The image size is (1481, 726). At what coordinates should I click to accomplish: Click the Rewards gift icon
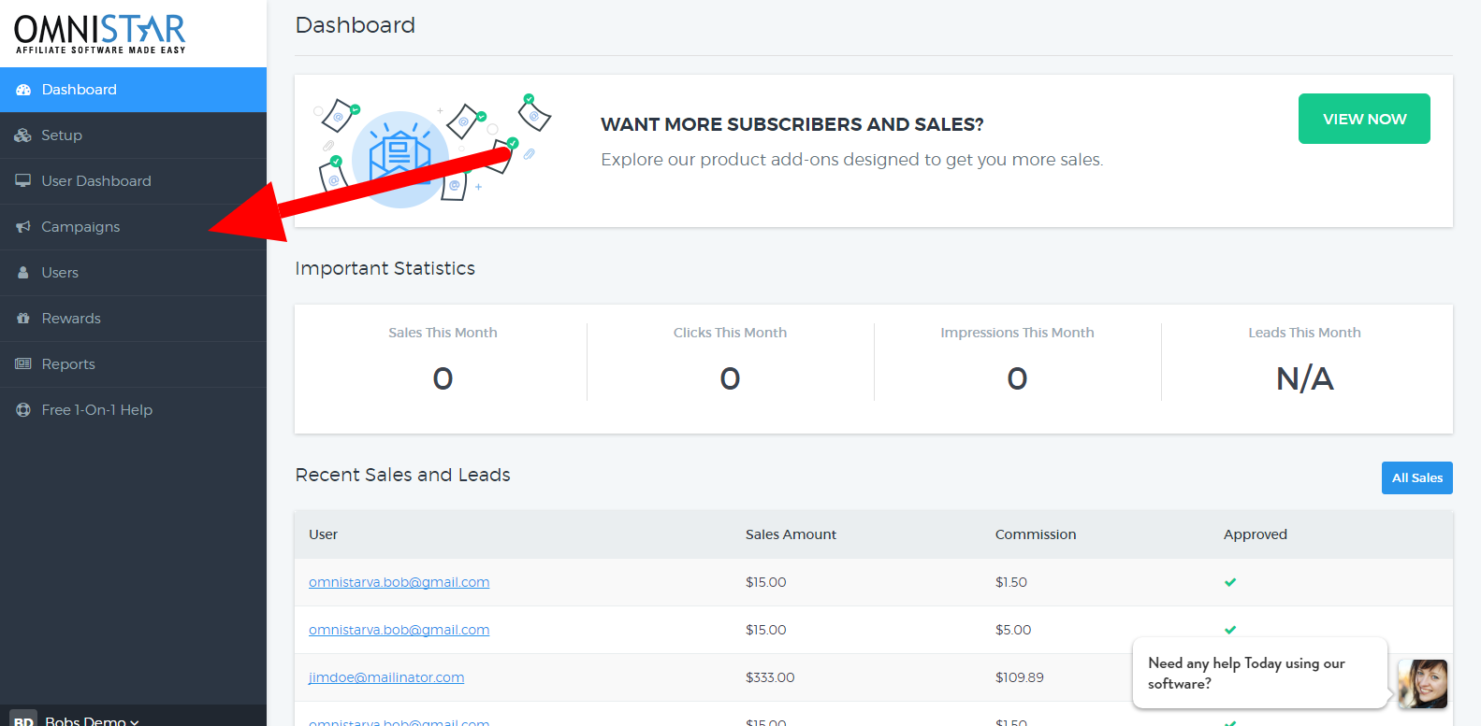[x=23, y=319]
